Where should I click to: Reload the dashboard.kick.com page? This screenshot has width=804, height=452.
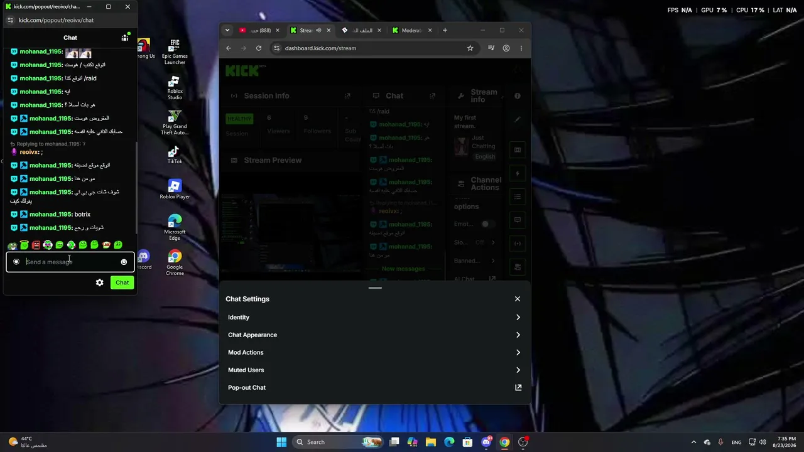click(259, 48)
